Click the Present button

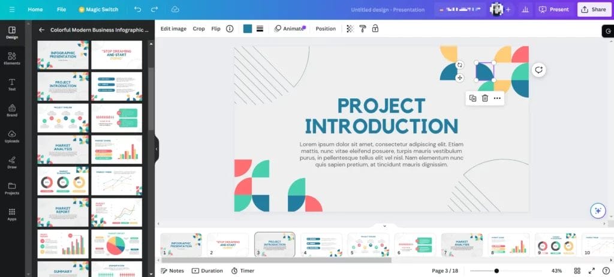(554, 10)
